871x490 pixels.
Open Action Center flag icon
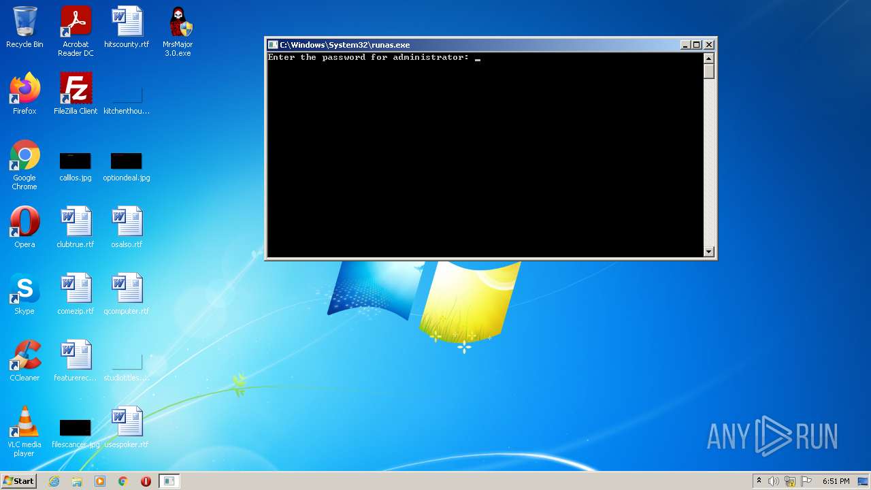click(x=806, y=481)
